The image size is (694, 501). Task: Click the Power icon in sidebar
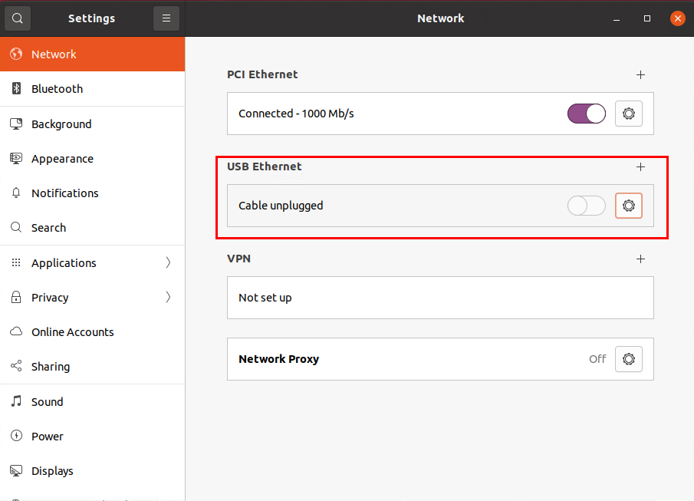16,436
